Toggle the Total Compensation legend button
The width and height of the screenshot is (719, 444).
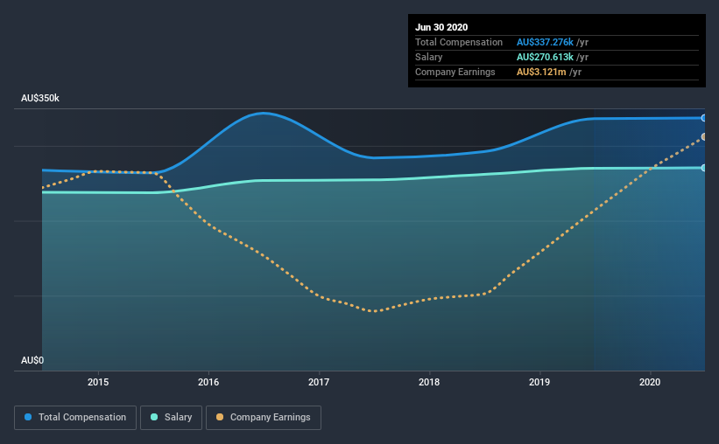pos(75,418)
